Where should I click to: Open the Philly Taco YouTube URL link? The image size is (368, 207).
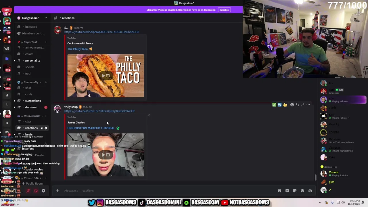[101, 32]
